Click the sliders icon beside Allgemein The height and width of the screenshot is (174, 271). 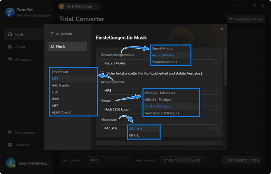[x=52, y=34]
